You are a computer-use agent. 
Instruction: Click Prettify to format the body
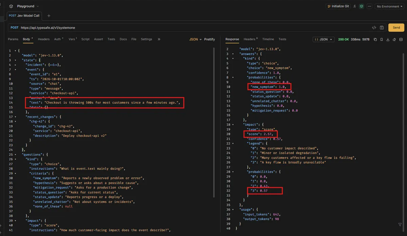[x=210, y=39]
